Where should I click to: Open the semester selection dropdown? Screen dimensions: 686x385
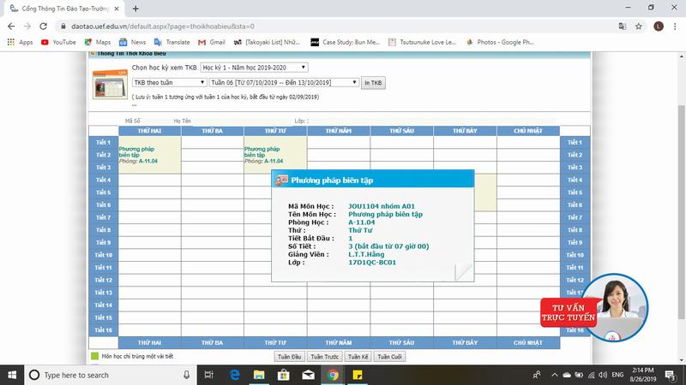click(254, 67)
